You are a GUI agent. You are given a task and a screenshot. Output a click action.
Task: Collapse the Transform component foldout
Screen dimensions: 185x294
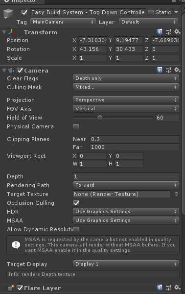[4, 32]
